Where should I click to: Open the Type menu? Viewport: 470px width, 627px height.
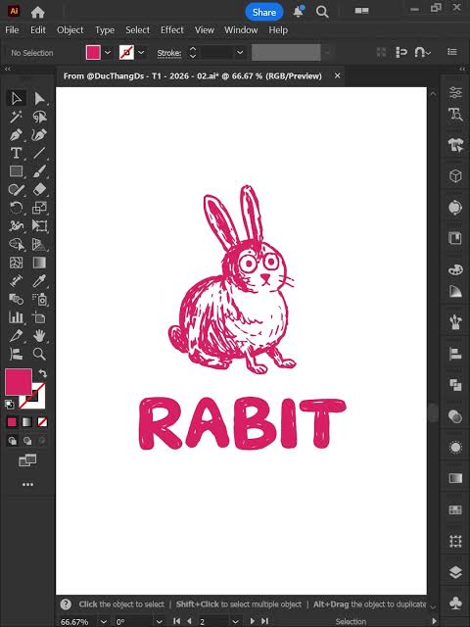point(105,30)
